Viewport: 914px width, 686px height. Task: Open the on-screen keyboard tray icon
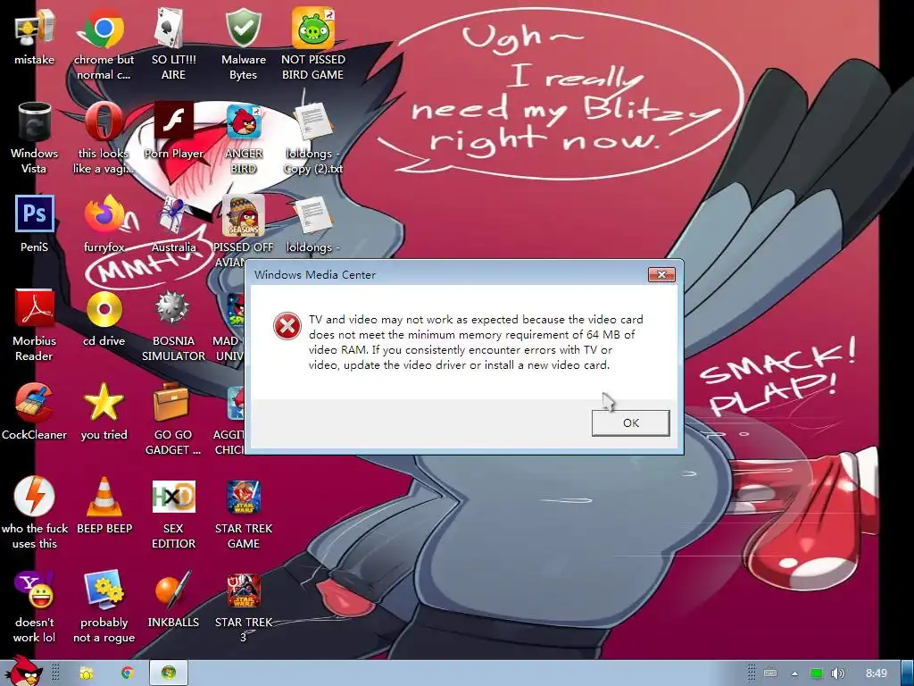point(770,673)
